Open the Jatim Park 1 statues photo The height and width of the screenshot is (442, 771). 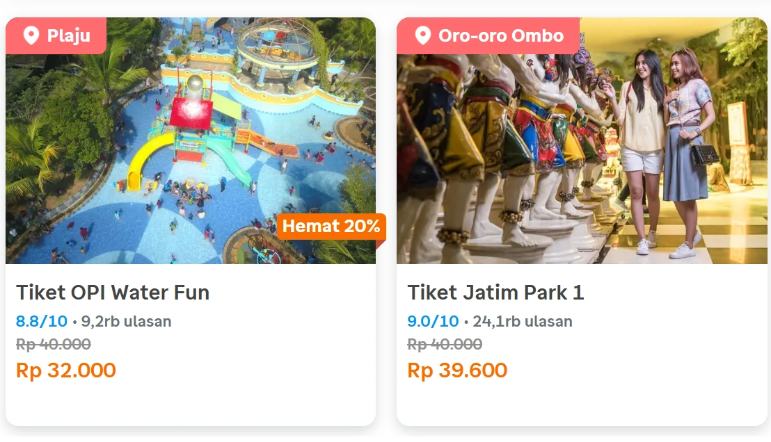coord(582,160)
